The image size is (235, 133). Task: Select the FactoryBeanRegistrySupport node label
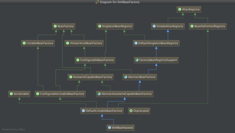pos(158,60)
